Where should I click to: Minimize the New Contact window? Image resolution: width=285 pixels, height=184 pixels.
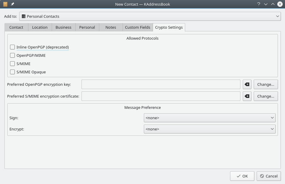click(266, 4)
